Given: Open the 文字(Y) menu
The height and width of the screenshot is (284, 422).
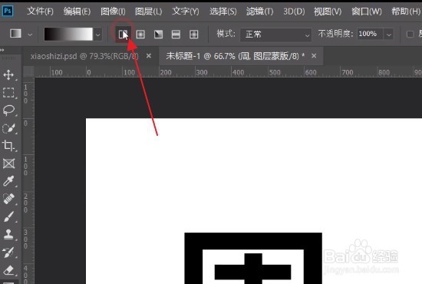Looking at the screenshot, I should pos(186,12).
